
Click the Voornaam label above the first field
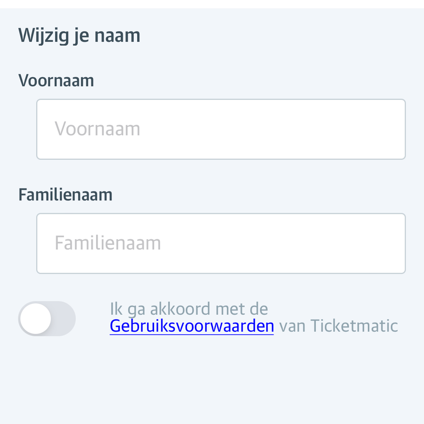coord(56,80)
